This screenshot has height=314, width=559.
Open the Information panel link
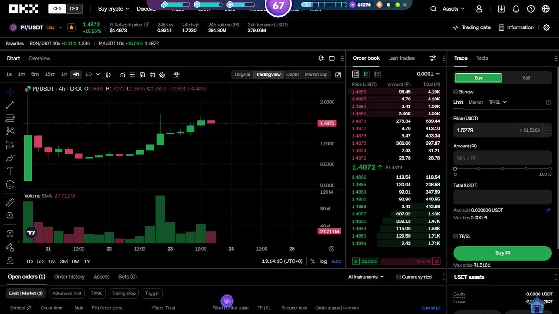516,27
